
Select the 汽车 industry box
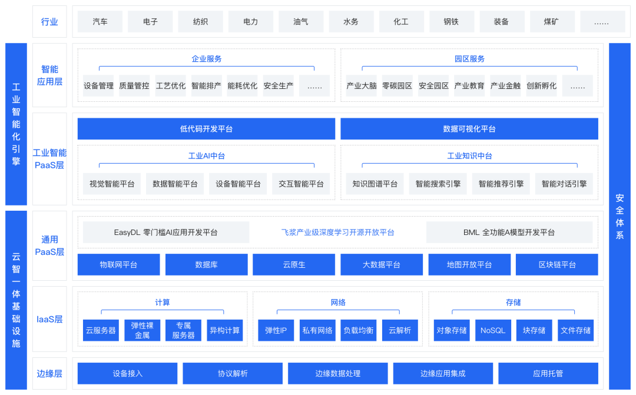[100, 21]
